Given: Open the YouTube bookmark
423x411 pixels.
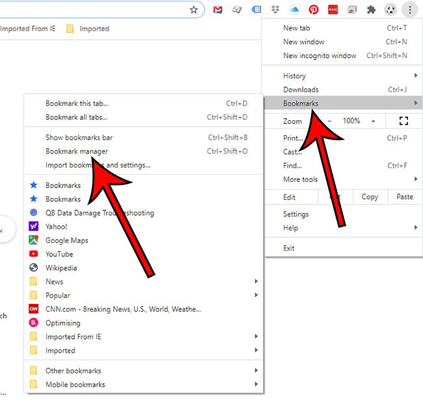Looking at the screenshot, I should 59,254.
